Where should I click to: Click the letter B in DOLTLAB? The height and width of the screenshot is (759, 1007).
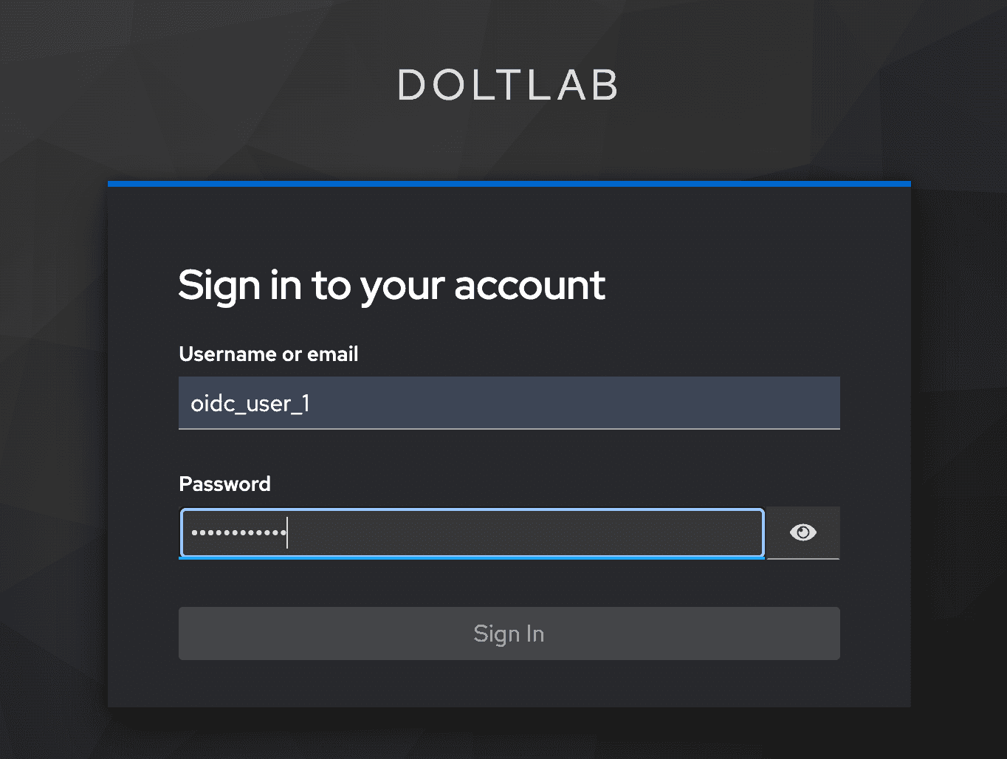(604, 85)
